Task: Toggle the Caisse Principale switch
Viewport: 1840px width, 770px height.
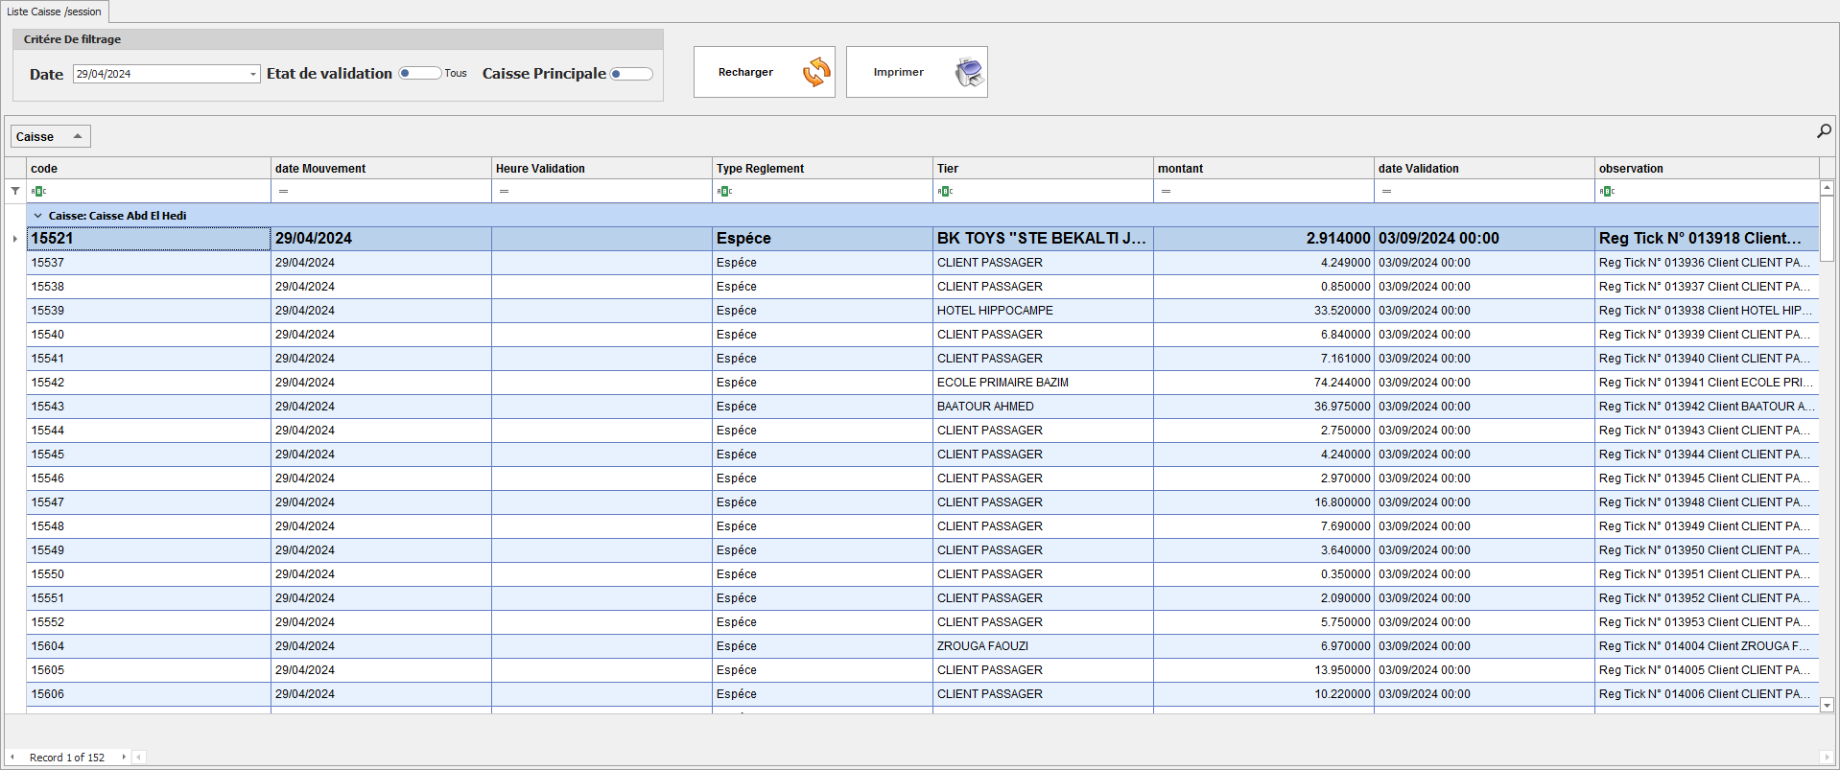Action: coord(631,74)
